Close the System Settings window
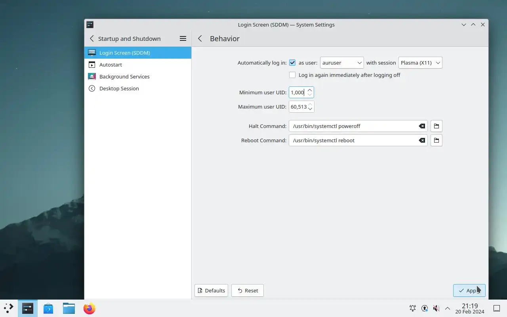The width and height of the screenshot is (507, 317). tap(483, 25)
